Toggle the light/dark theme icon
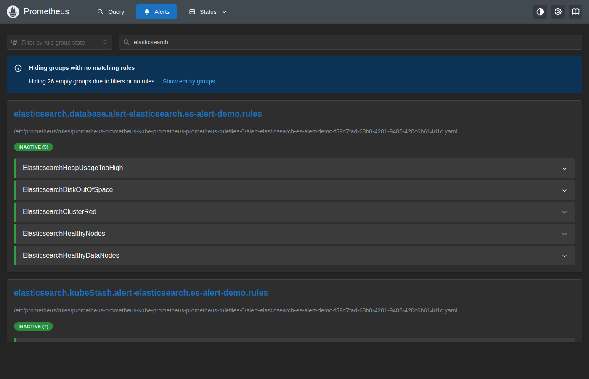 (540, 12)
